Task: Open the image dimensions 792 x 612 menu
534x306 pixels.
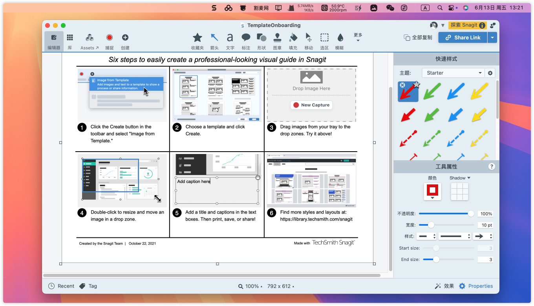Action: pyautogui.click(x=280, y=286)
